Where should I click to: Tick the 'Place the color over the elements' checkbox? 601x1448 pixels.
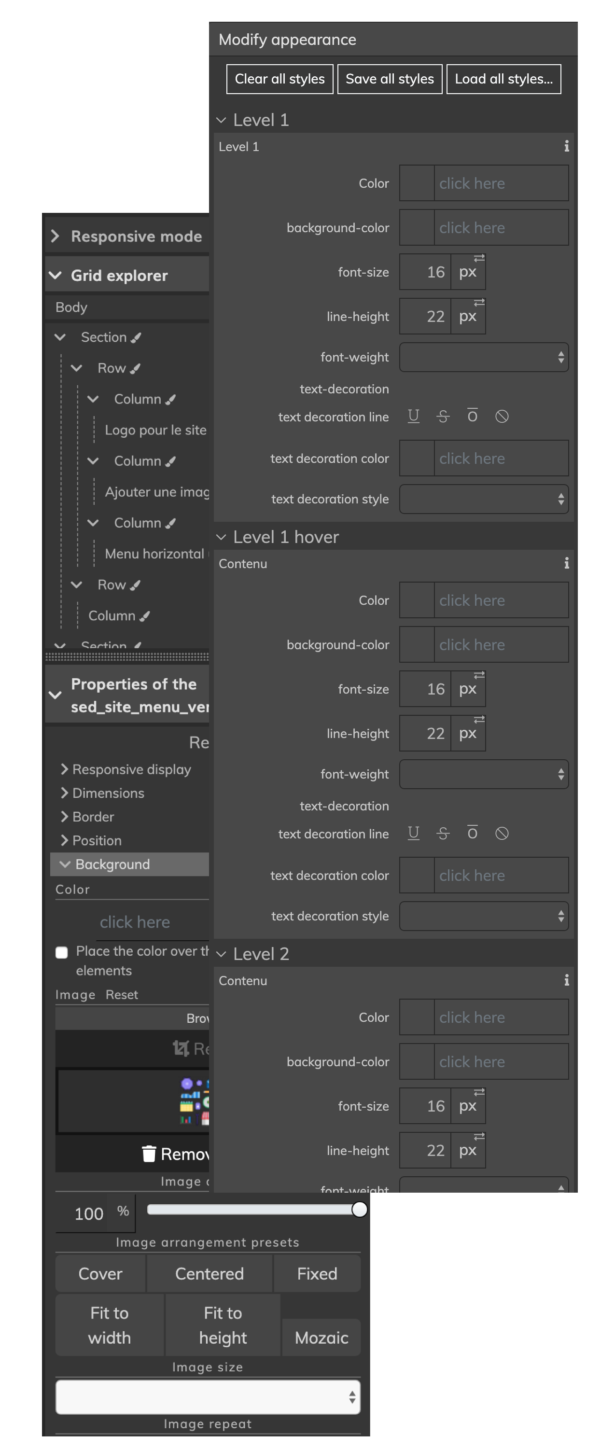62,952
